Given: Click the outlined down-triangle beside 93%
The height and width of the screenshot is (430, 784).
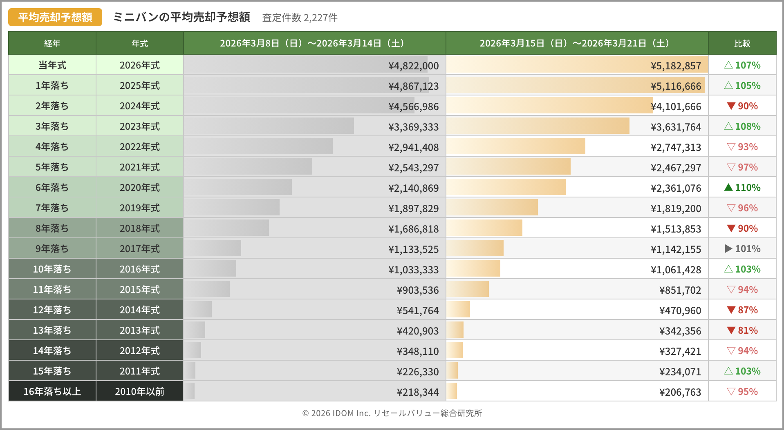Looking at the screenshot, I should click(x=731, y=146).
